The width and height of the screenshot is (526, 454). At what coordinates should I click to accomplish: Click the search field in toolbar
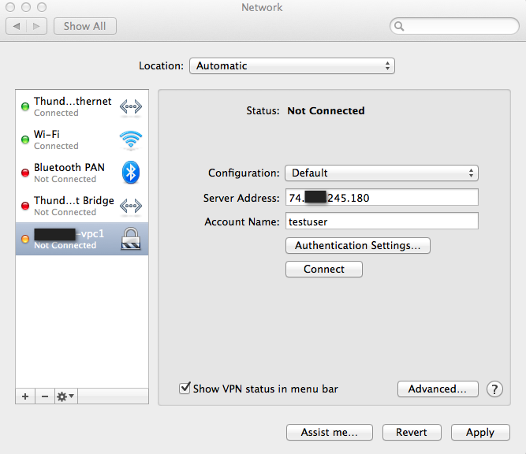[457, 27]
